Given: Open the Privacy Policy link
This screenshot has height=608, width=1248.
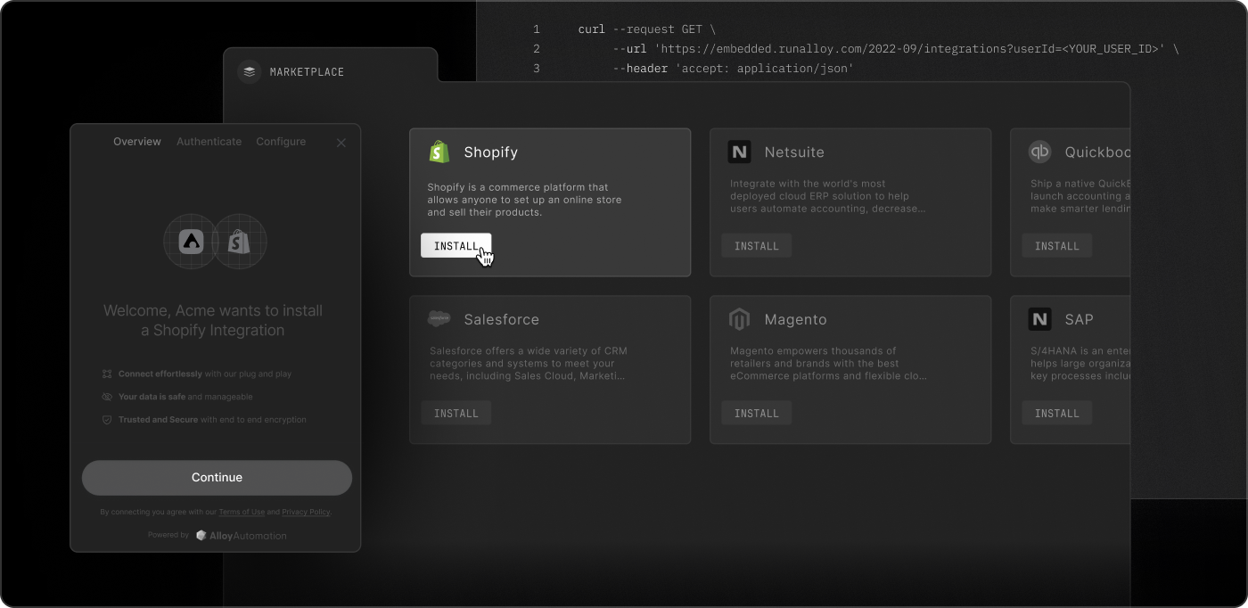Looking at the screenshot, I should click(x=306, y=513).
